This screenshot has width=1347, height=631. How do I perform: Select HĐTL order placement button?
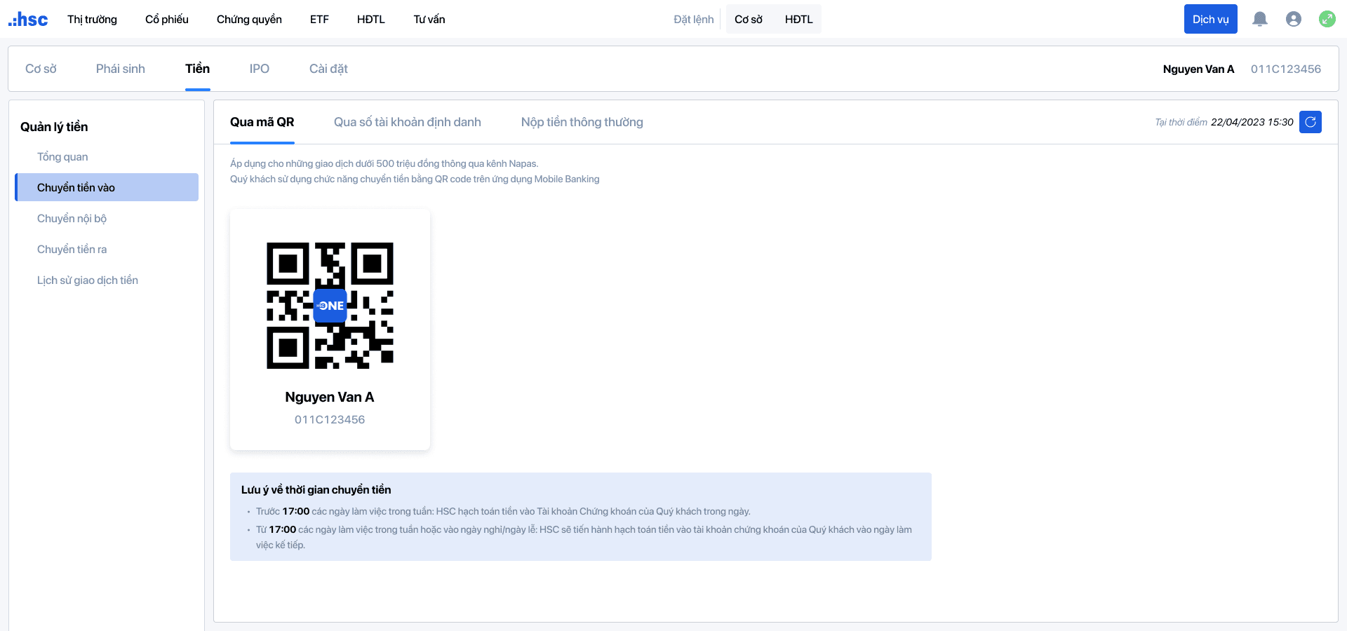pos(799,20)
